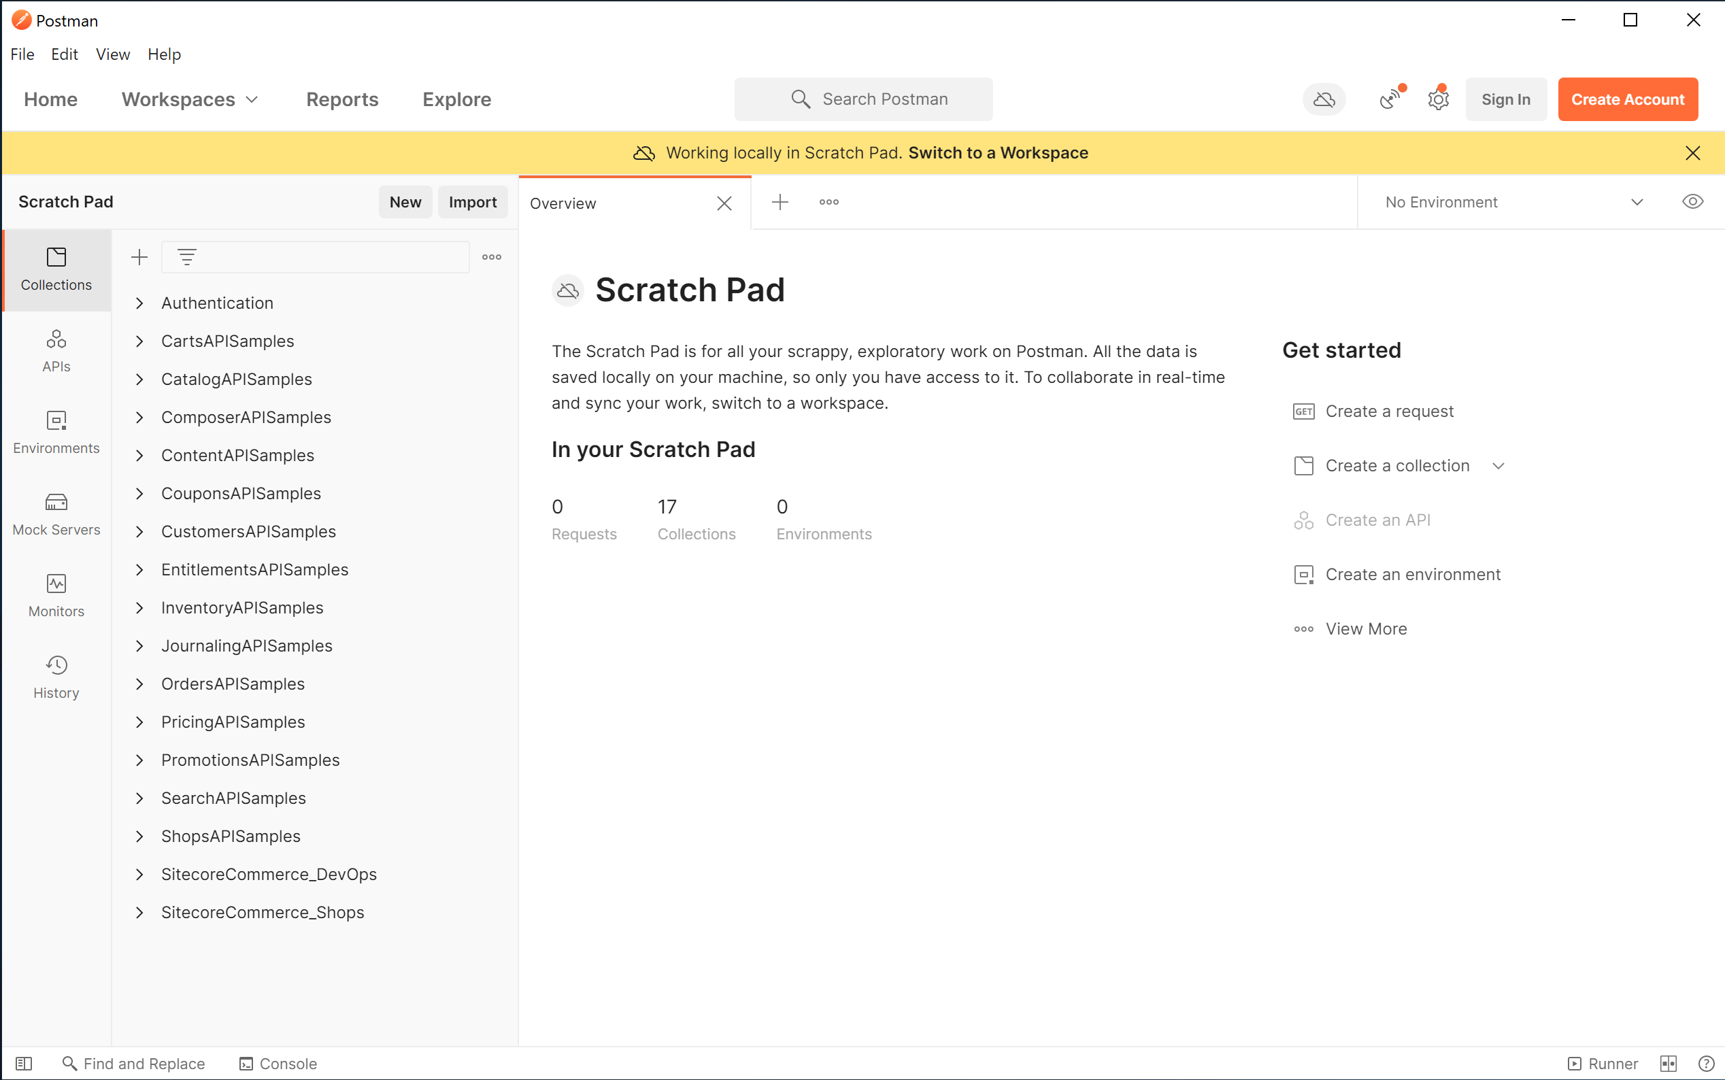
Task: Click the Create an environment icon
Action: coord(1303,574)
